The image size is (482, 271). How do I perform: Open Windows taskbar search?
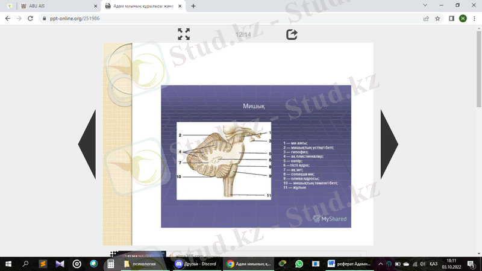25,264
